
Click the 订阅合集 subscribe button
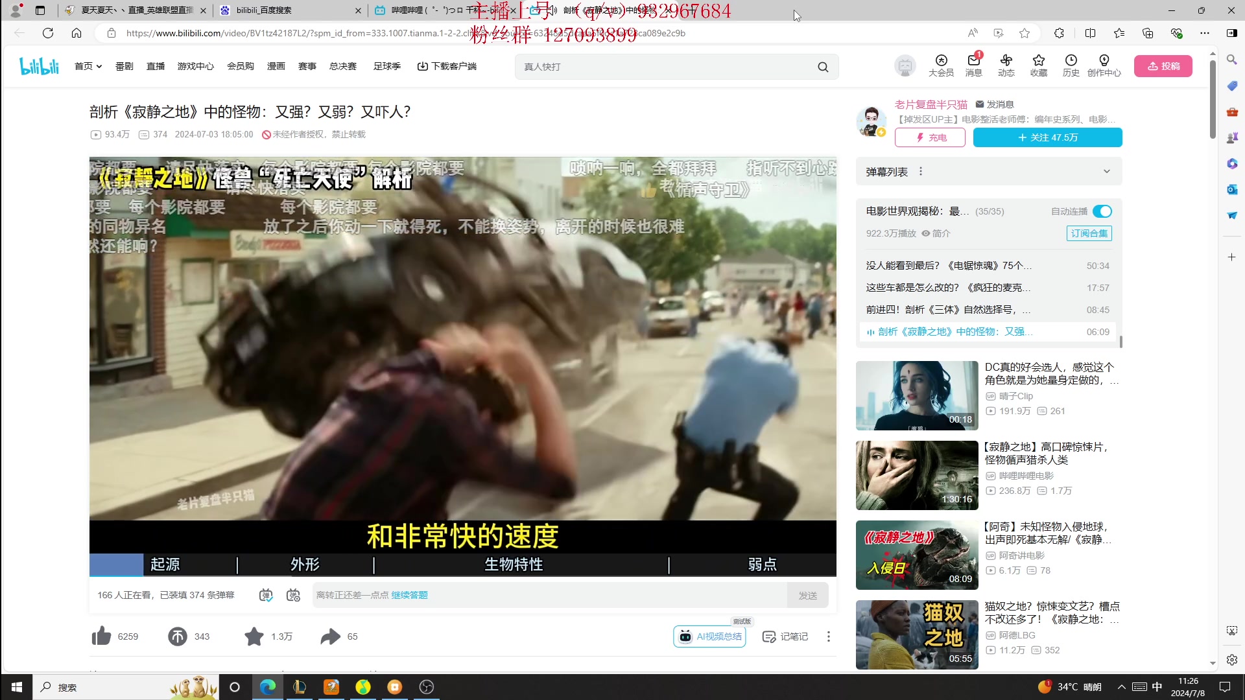pyautogui.click(x=1089, y=233)
